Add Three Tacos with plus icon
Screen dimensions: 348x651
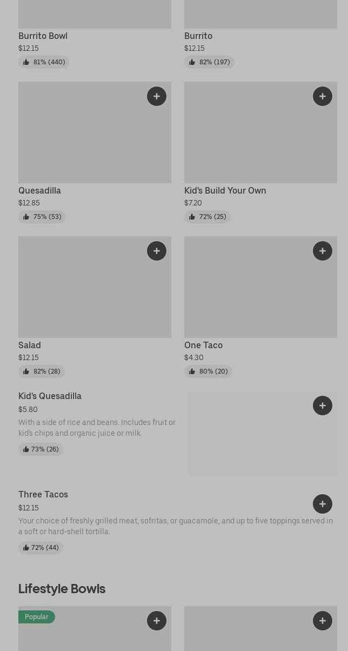click(323, 504)
